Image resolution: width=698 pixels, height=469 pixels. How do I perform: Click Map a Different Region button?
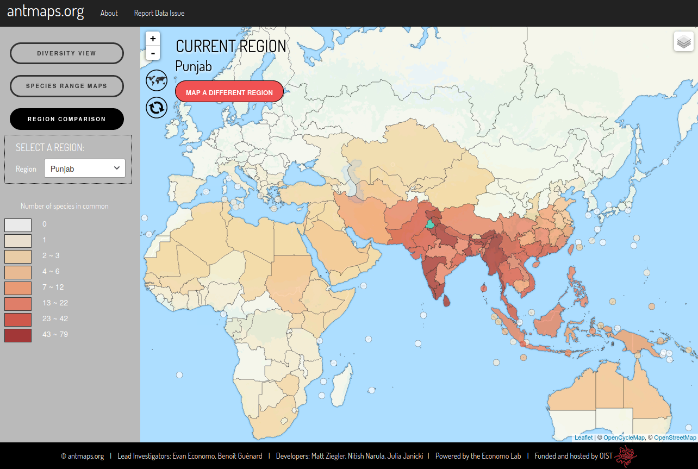(x=229, y=92)
